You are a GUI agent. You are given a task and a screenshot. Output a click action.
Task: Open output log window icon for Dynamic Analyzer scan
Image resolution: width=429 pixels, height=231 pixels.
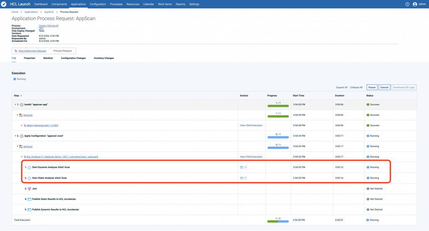click(242, 168)
